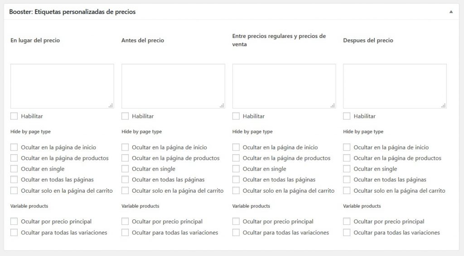Click the Booster: Etiquetas personalizadas de precios header
Image resolution: width=464 pixels, height=256 pixels.
(x=72, y=12)
